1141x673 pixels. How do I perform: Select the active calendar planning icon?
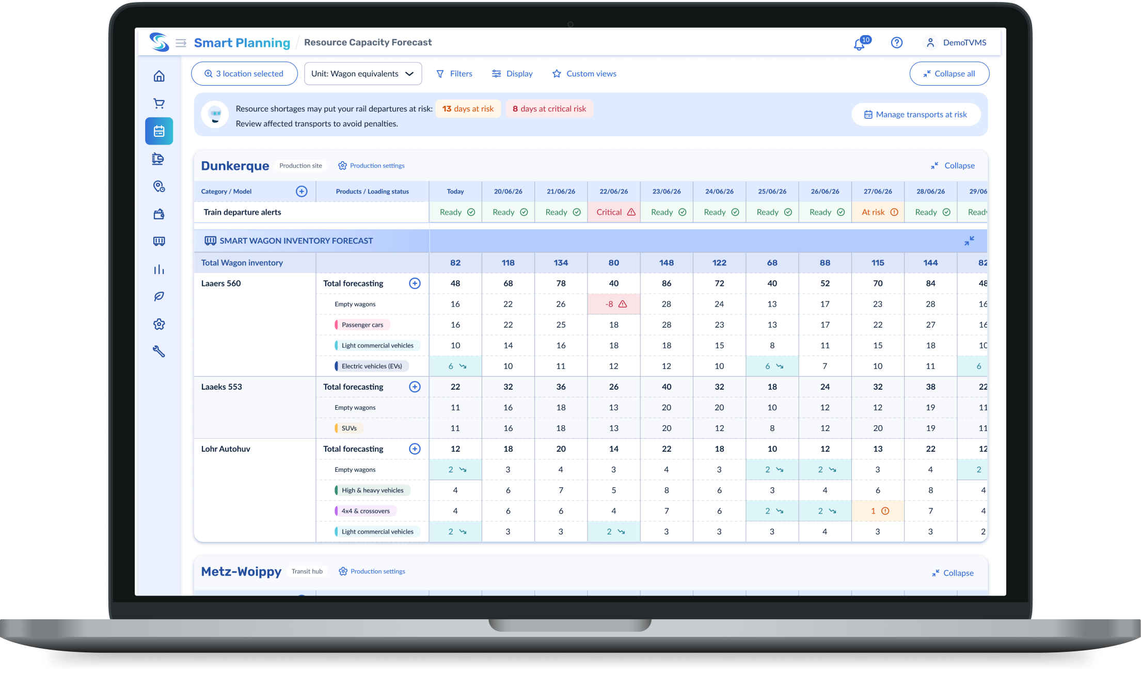[159, 131]
